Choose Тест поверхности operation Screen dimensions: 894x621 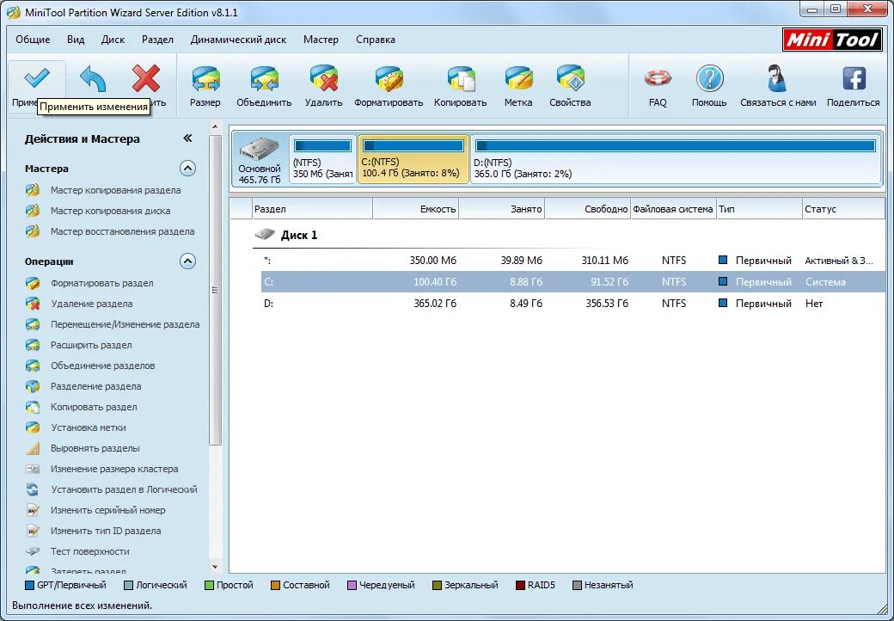89,551
